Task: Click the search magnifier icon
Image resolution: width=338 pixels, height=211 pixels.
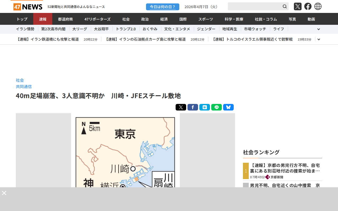Action: click(285, 6)
